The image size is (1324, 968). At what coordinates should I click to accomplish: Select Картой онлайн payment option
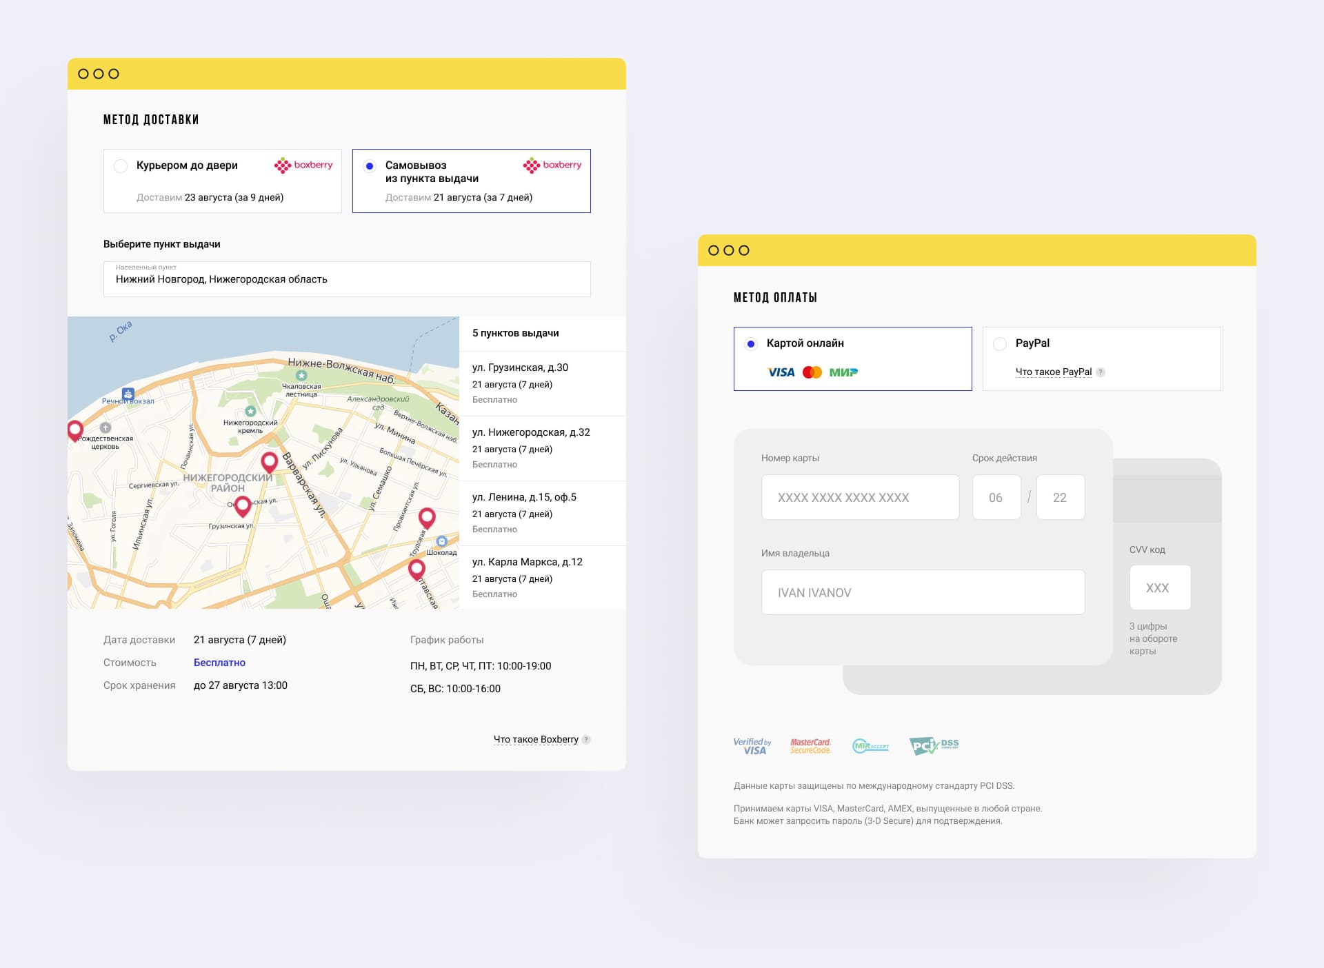pyautogui.click(x=751, y=344)
